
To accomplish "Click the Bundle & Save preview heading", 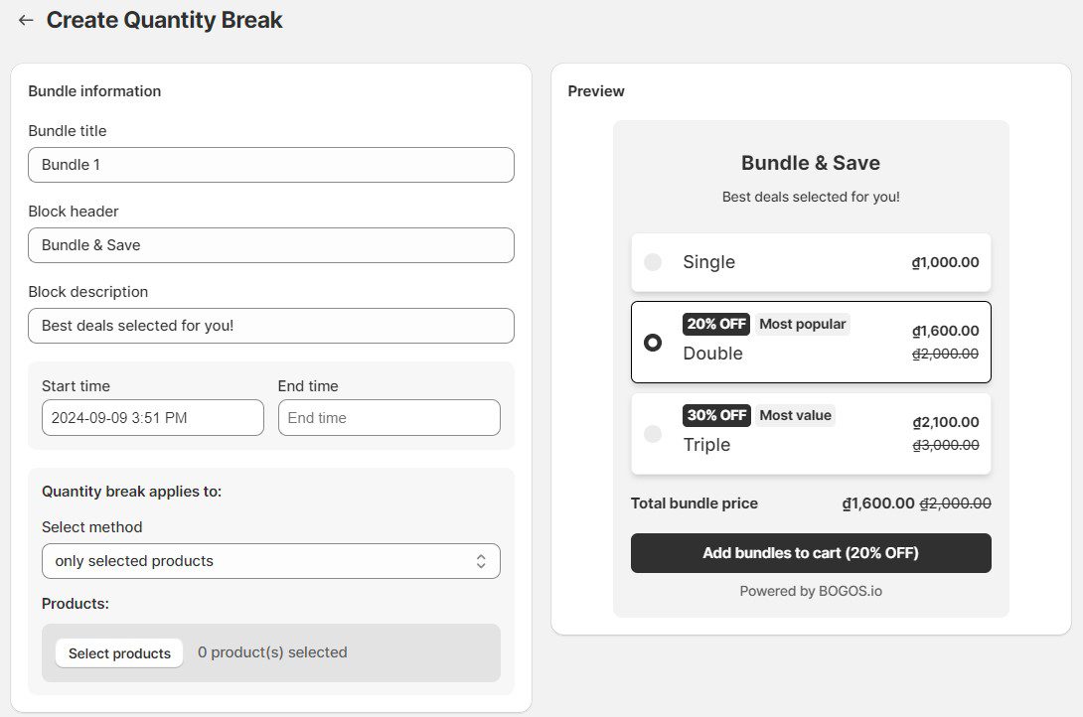I will click(811, 163).
